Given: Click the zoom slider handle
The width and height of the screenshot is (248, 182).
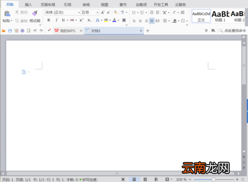Looking at the screenshot, I should coord(214,180).
